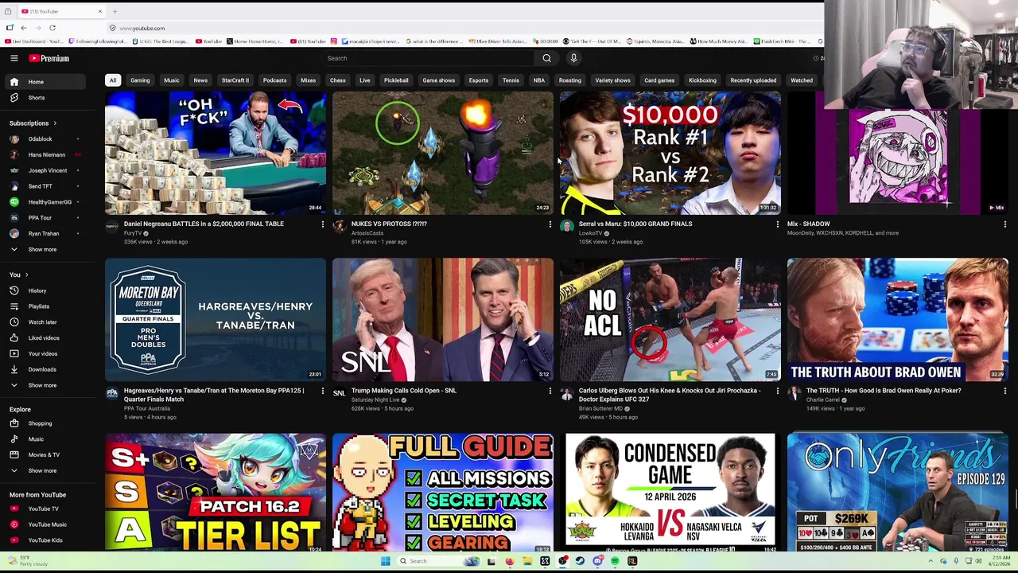Open Liked videos in the sidebar

click(45, 338)
